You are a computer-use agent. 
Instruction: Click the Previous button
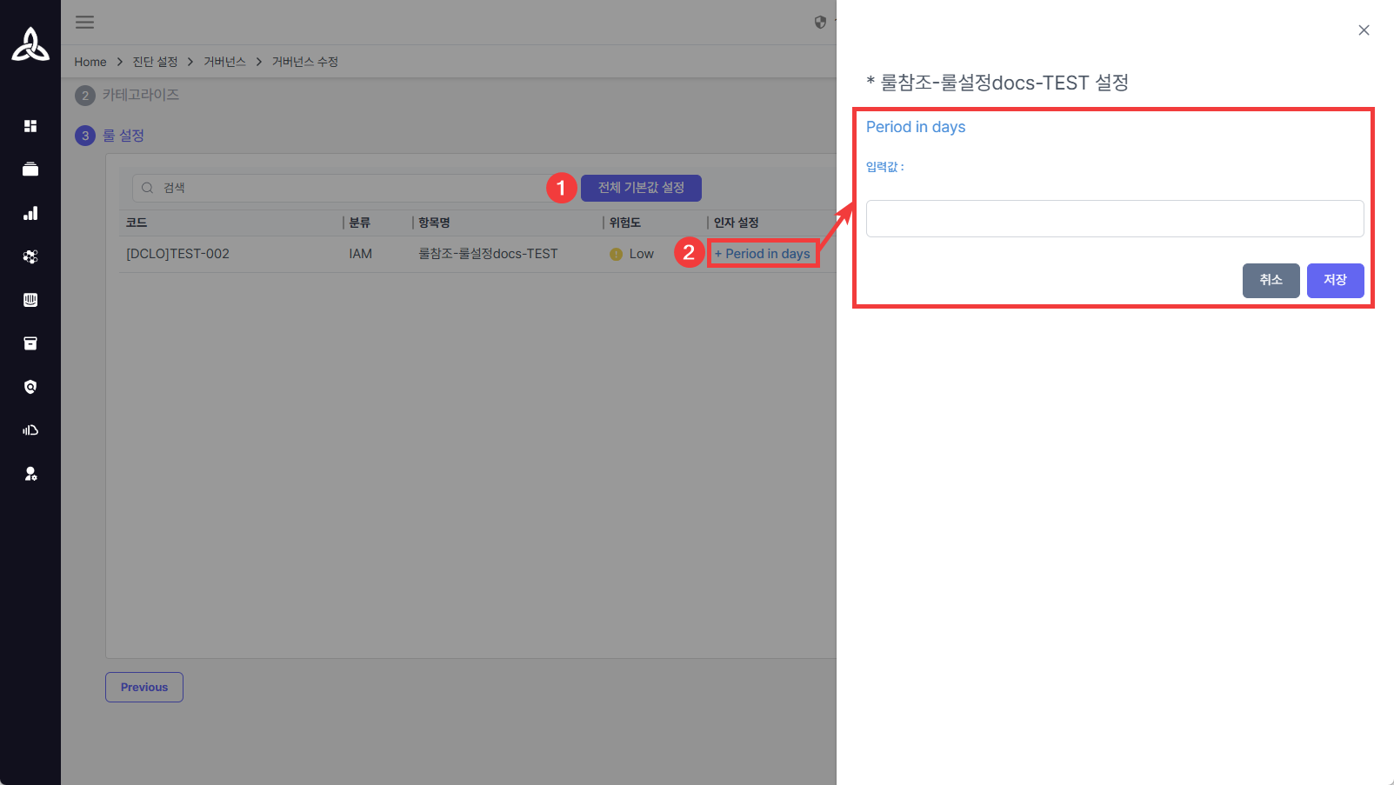[x=144, y=687]
